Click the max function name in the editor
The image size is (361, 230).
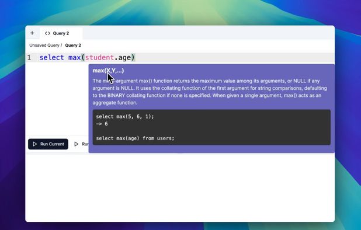[x=74, y=57]
